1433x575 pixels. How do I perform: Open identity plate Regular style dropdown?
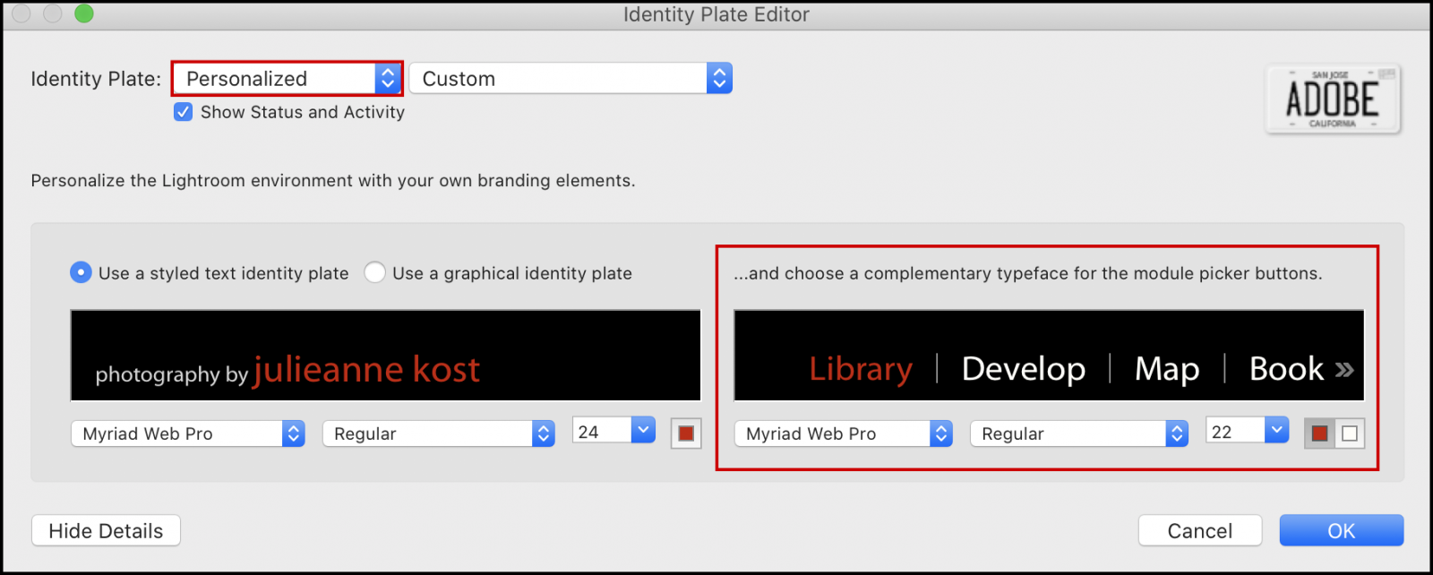tap(439, 433)
